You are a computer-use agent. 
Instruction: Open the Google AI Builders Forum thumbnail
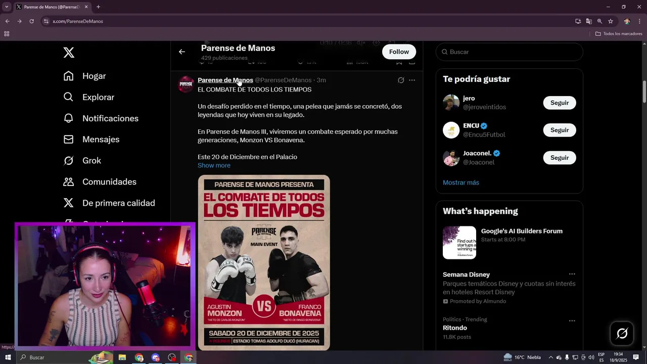tap(459, 243)
